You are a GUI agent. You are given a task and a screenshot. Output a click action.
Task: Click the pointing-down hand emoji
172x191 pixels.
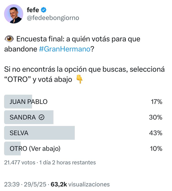coord(80,80)
